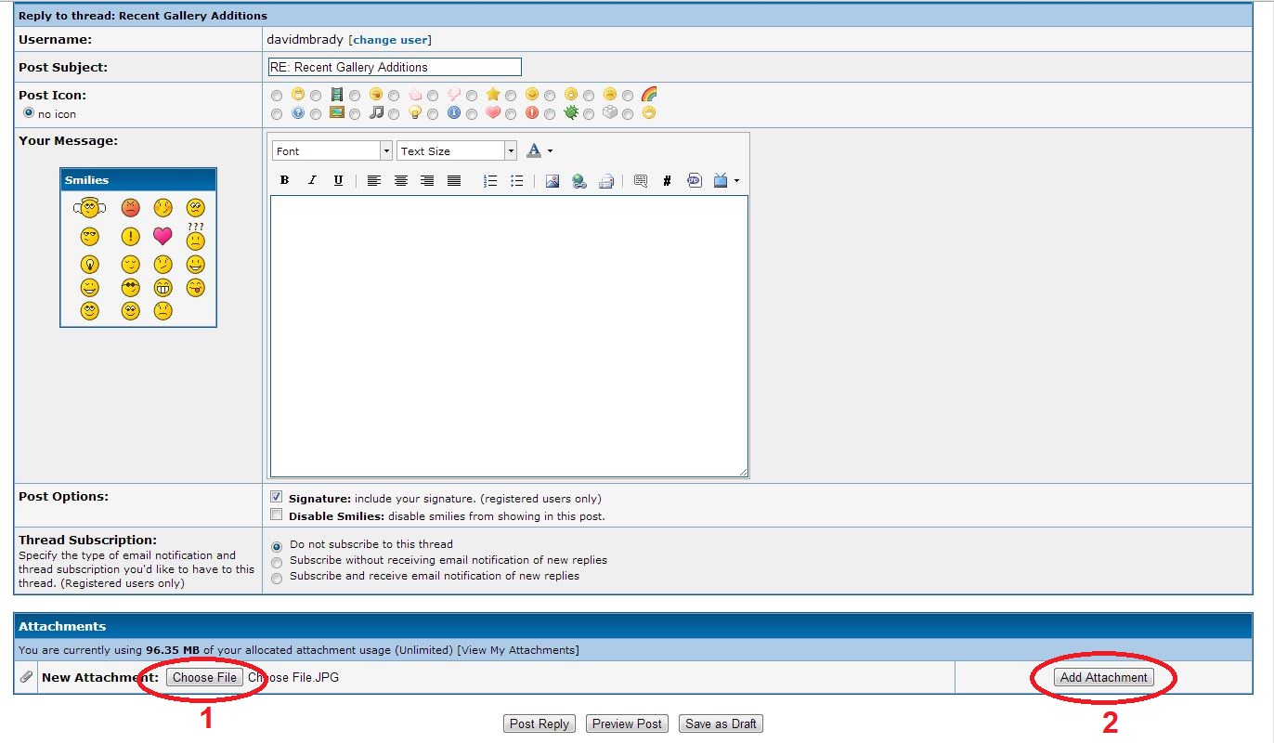Screen dimensions: 1274x743
Task: Apply italic formatting button
Action: pos(312,181)
